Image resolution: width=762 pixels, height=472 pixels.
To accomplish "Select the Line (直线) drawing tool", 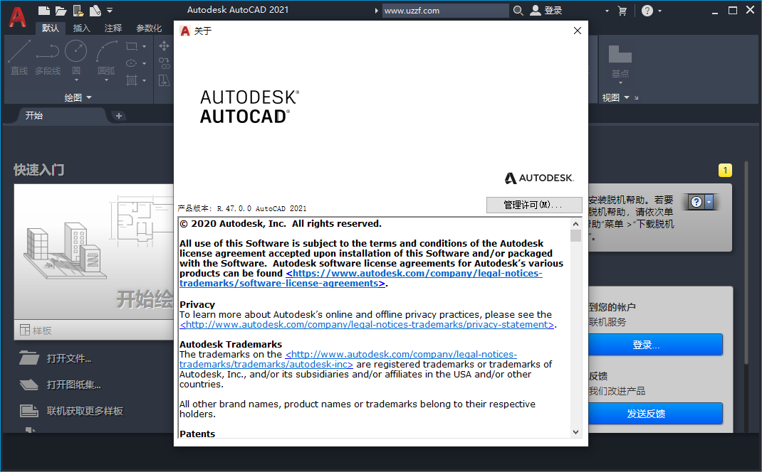I will coord(18,57).
